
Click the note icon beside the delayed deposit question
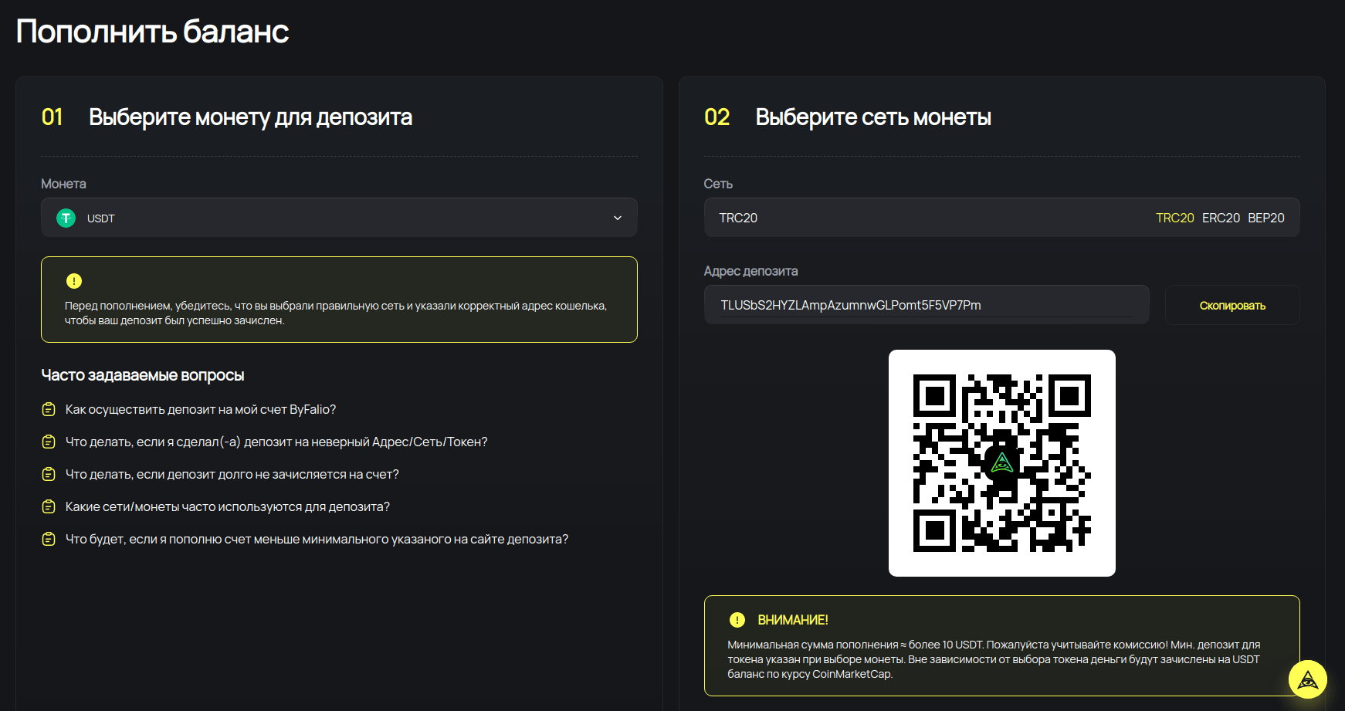click(x=49, y=474)
